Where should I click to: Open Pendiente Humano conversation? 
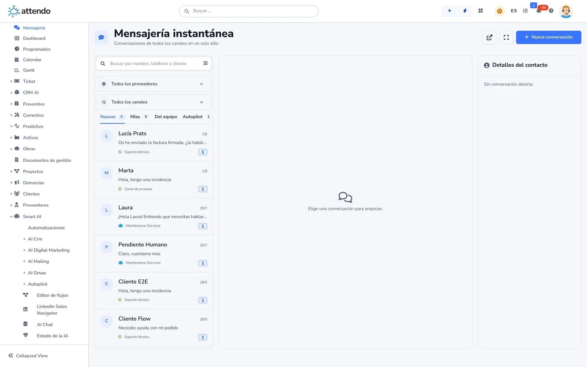(x=154, y=254)
